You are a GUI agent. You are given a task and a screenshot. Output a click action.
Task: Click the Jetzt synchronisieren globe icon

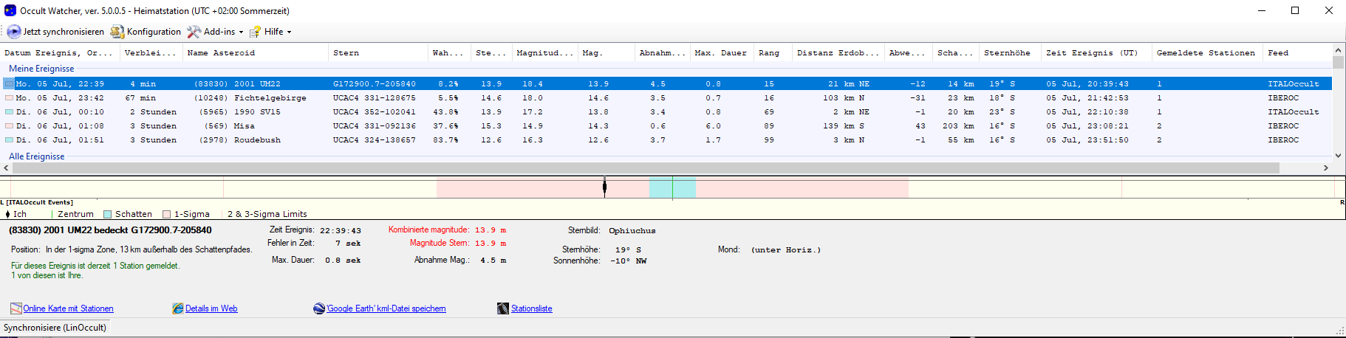click(14, 32)
